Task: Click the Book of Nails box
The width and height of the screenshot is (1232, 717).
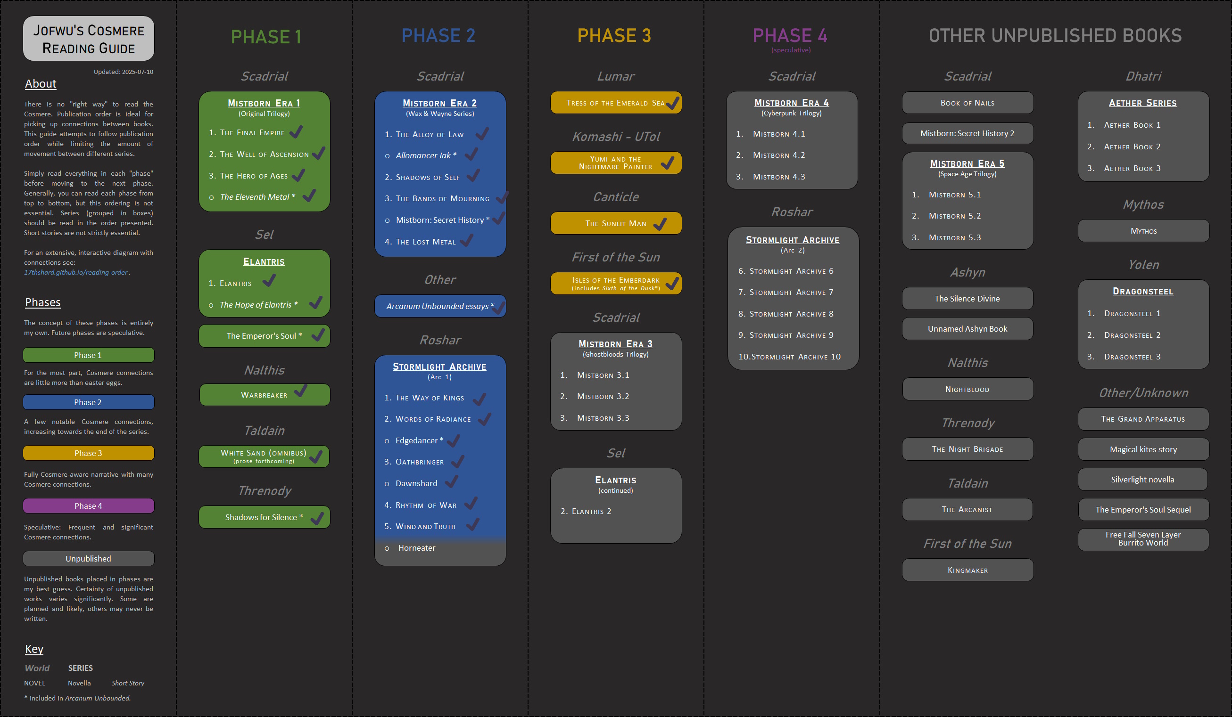Action: (967, 103)
